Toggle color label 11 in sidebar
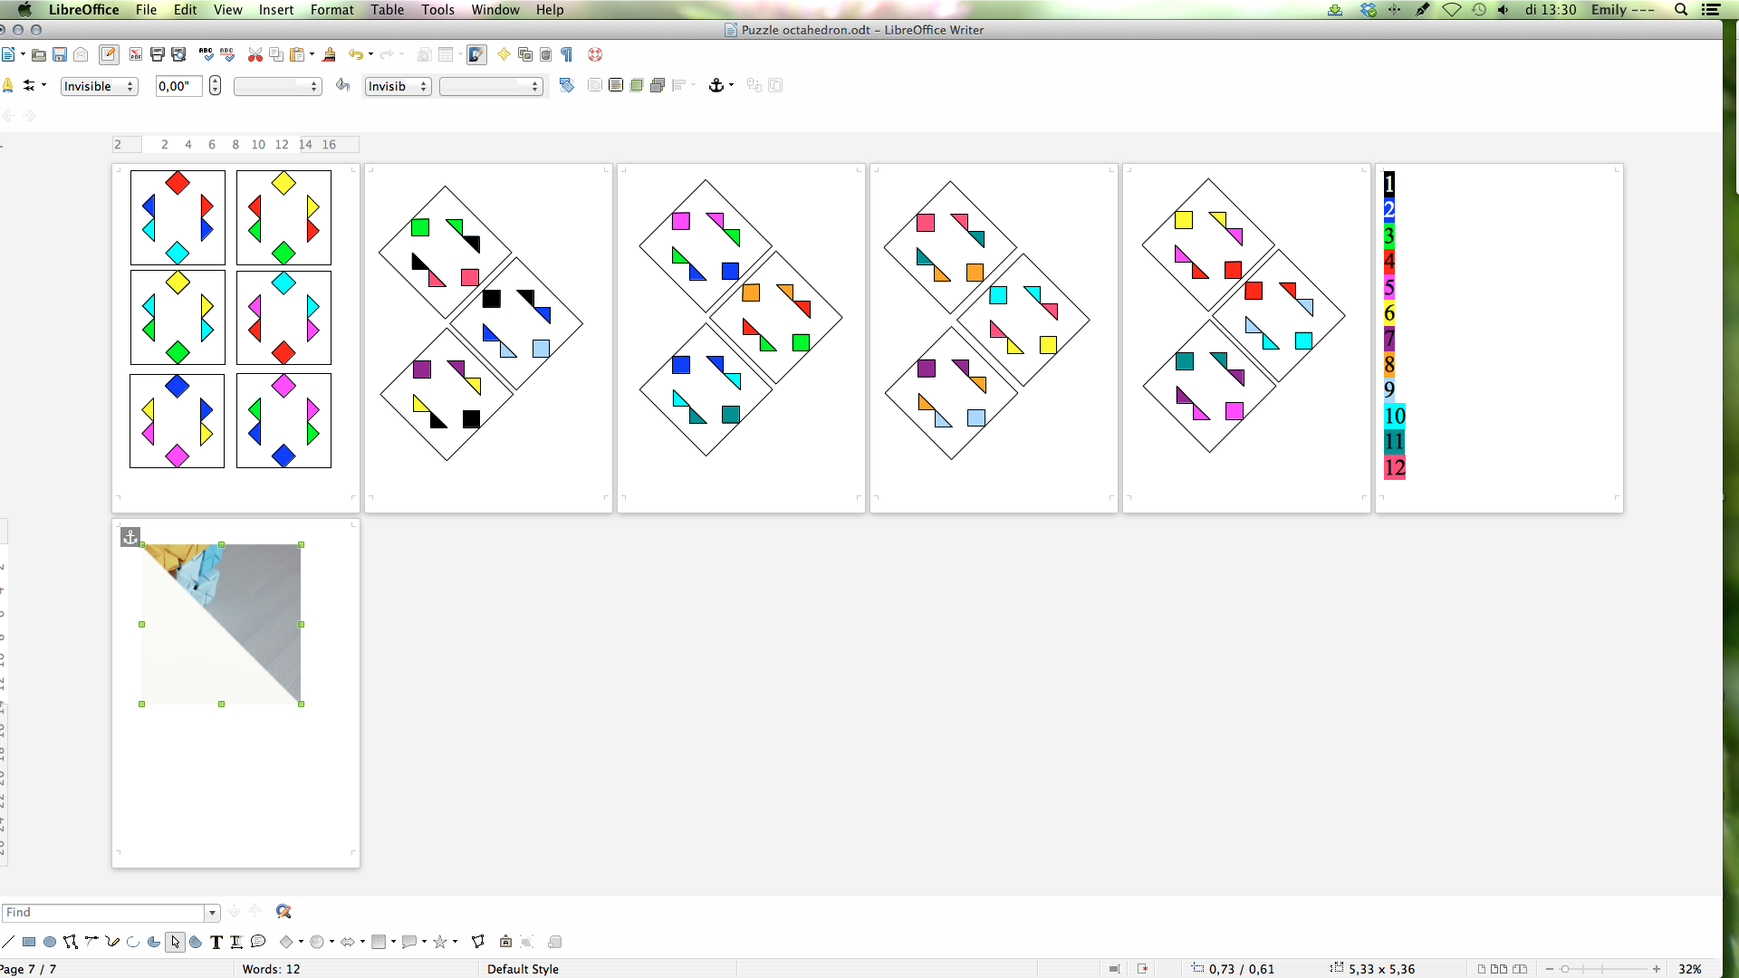Screen dimensions: 1739x978 [x=1394, y=442]
